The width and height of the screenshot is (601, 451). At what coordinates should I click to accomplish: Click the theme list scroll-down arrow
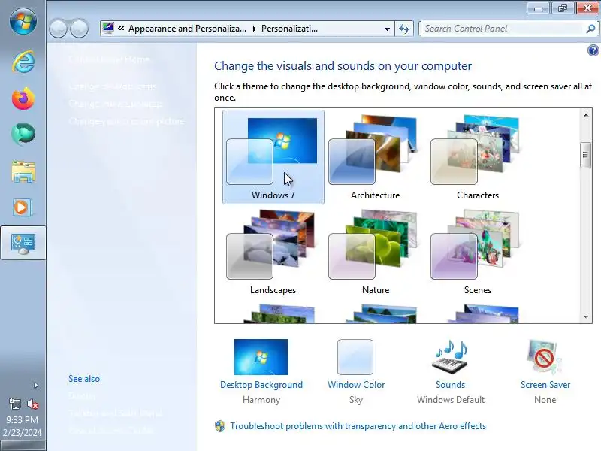tap(586, 316)
